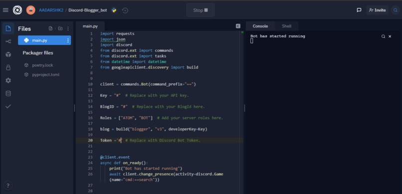Open the Packages cube icon

8,54
